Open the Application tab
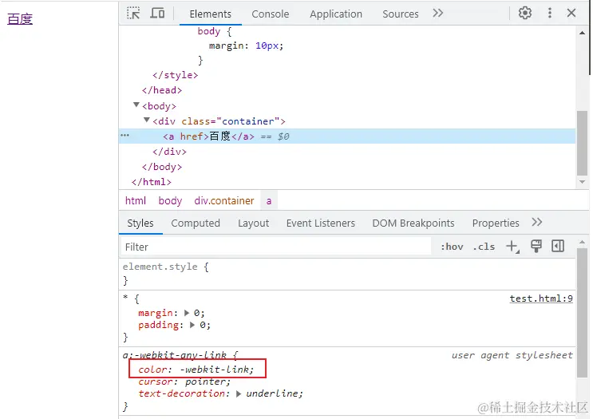The height and width of the screenshot is (419, 593). (336, 14)
